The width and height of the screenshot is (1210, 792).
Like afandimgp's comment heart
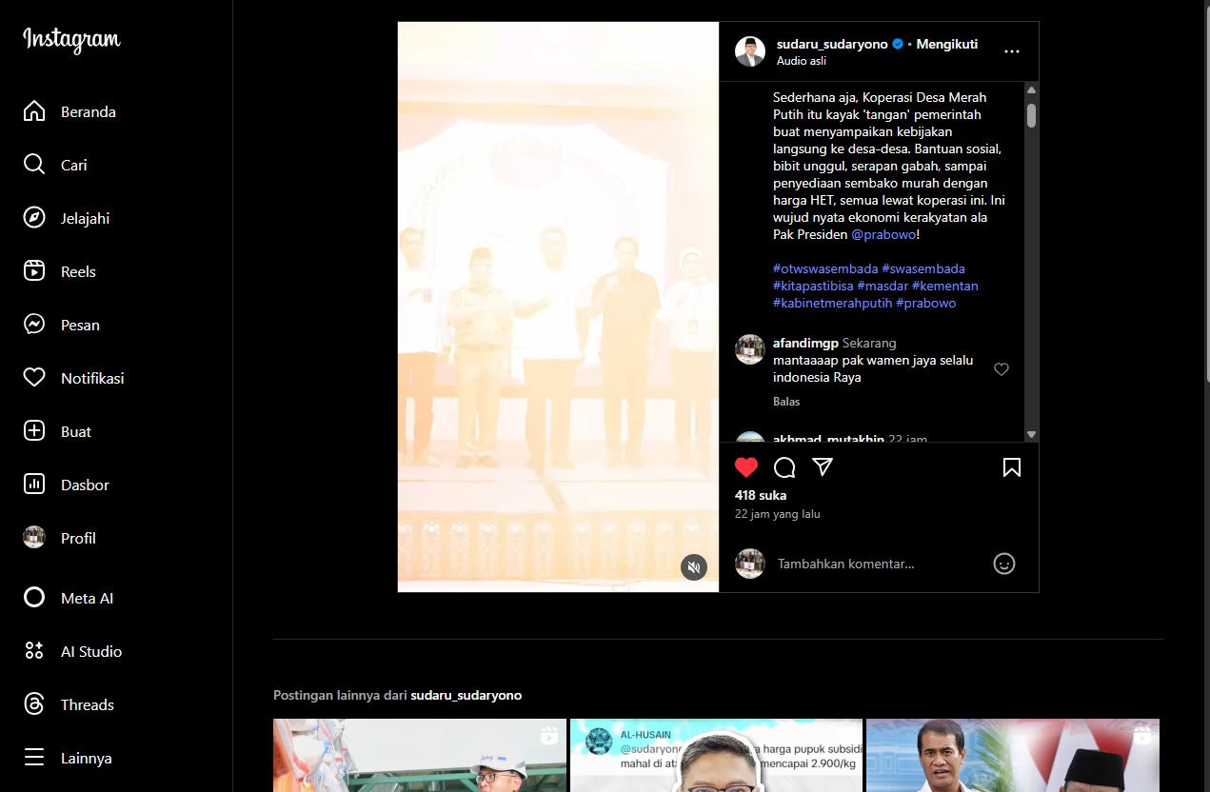[1002, 369]
